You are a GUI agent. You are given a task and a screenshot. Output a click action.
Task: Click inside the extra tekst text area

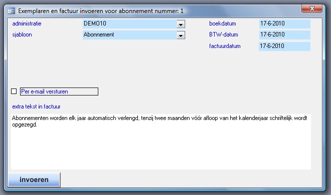(x=161, y=141)
